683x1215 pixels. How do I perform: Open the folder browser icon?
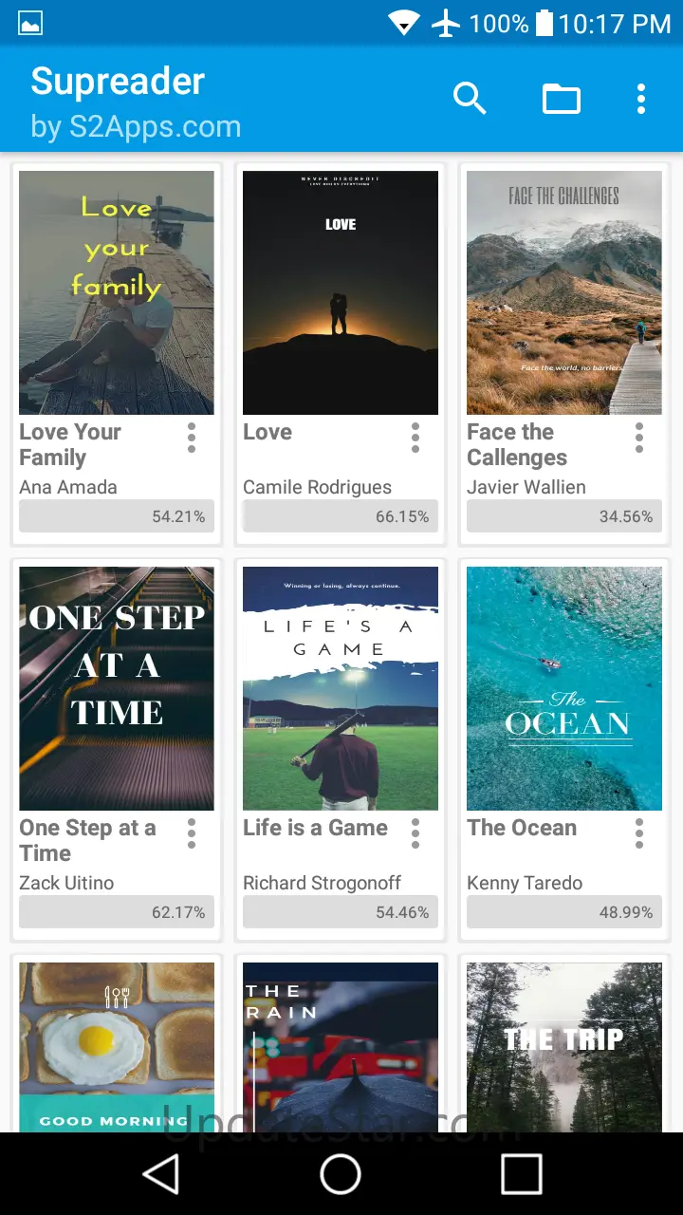tap(562, 98)
